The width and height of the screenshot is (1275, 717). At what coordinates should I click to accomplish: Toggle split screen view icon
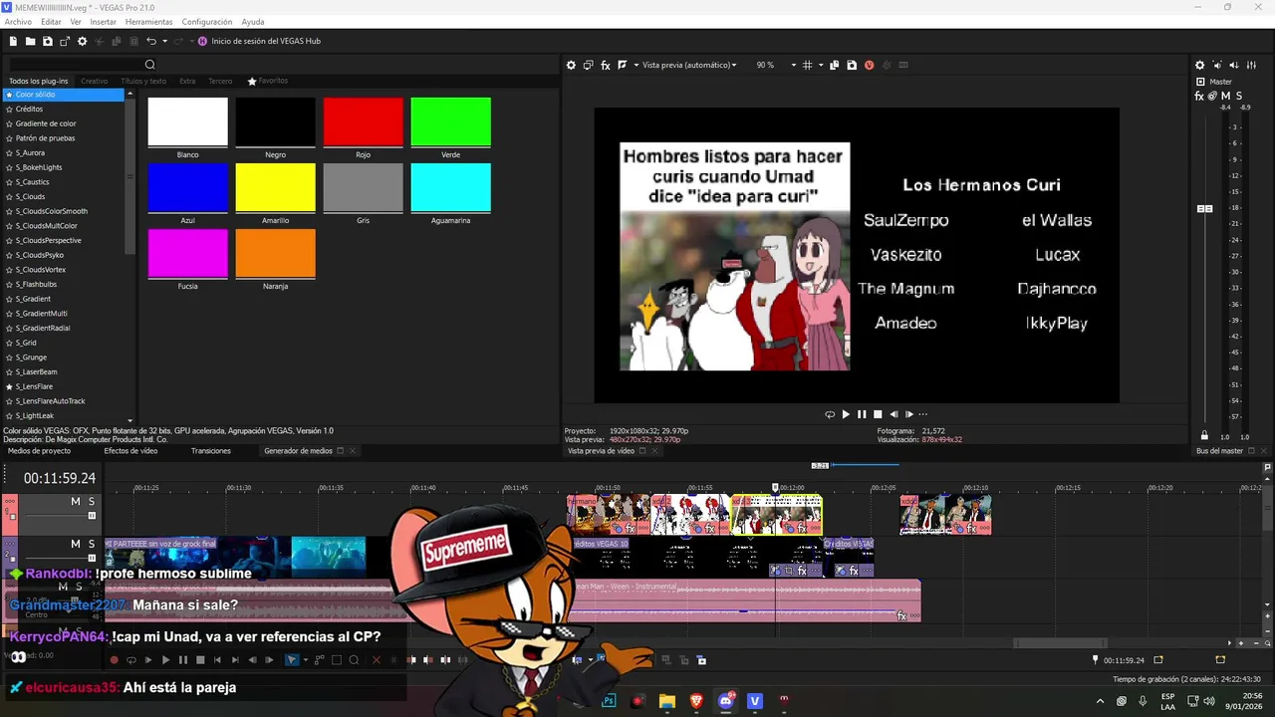623,65
